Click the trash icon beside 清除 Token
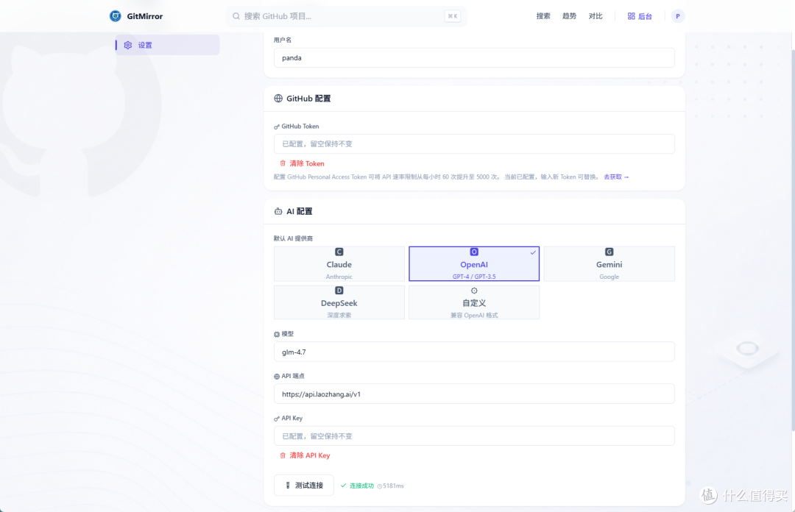 click(x=283, y=163)
